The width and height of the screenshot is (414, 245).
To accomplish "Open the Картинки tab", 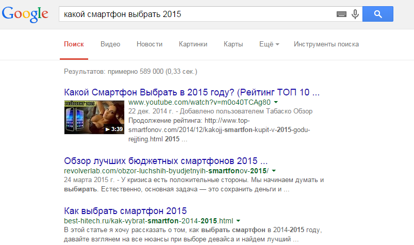I will (x=193, y=44).
